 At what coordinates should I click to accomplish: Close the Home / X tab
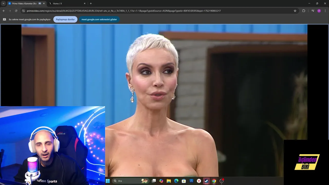[85, 4]
